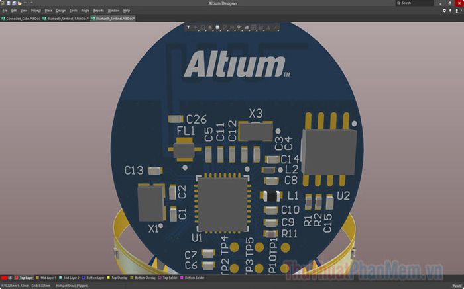Screen dimensions: 464x289
Task: Select the Bottom Overlay layer tab
Action: click(x=143, y=278)
